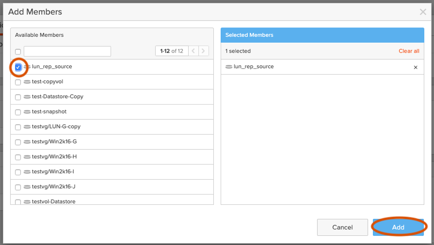Focus the Available Members filter field
The image size is (434, 245).
click(x=67, y=52)
